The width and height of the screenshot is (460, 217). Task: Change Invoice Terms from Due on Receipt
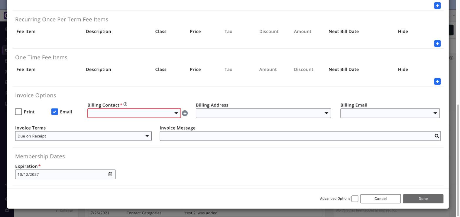[x=83, y=136]
